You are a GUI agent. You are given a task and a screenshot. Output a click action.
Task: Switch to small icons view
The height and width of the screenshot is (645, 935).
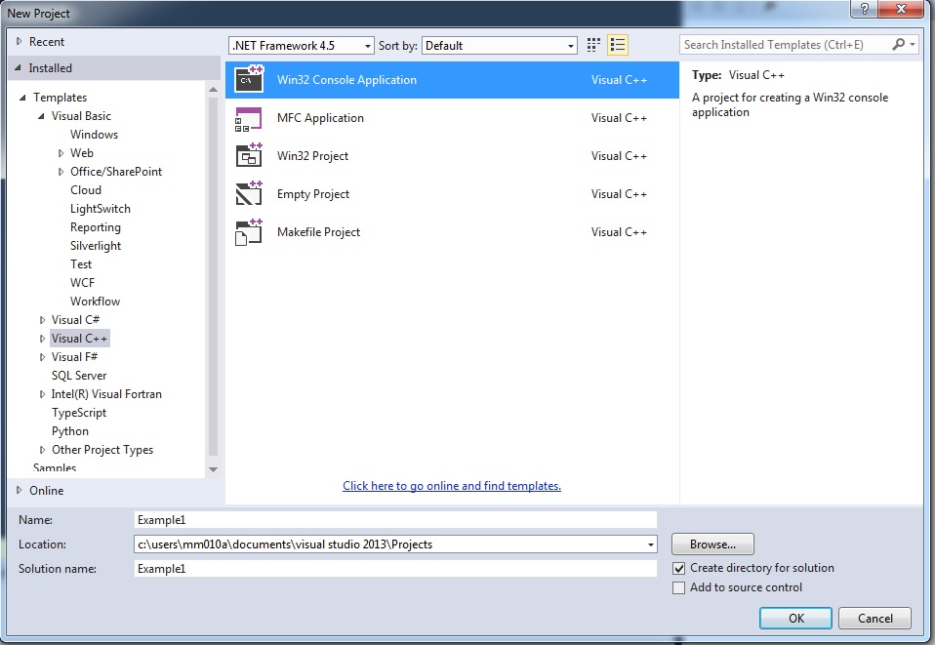(x=594, y=46)
